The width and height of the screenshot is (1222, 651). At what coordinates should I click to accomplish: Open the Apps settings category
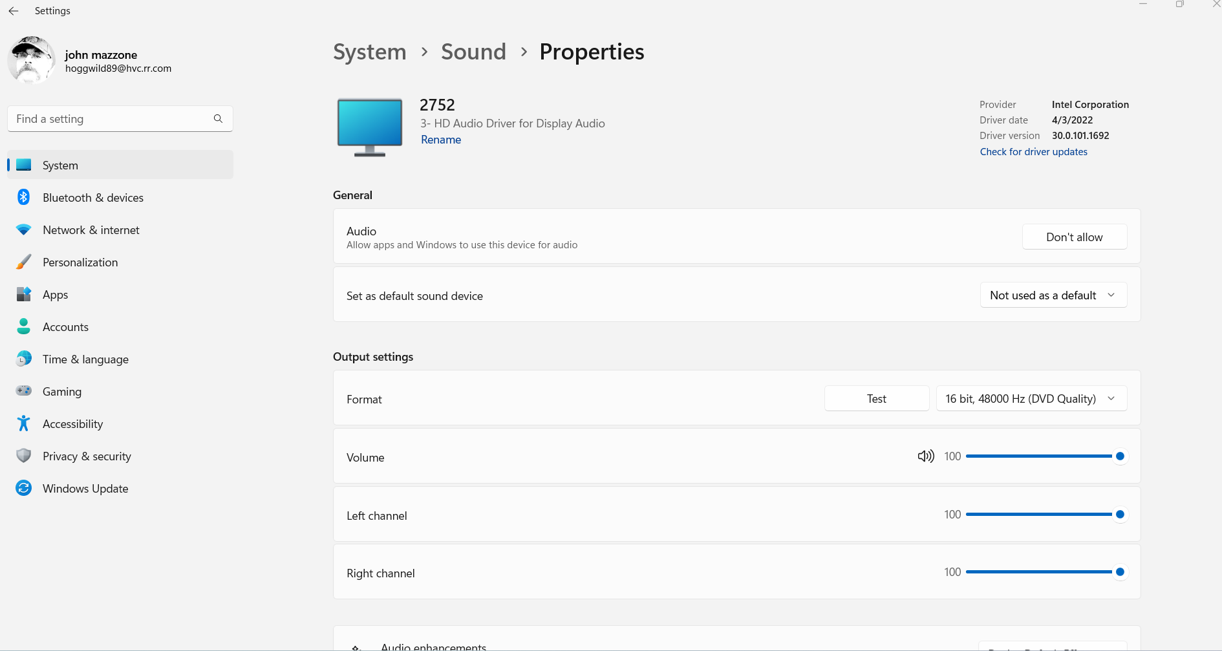click(56, 295)
